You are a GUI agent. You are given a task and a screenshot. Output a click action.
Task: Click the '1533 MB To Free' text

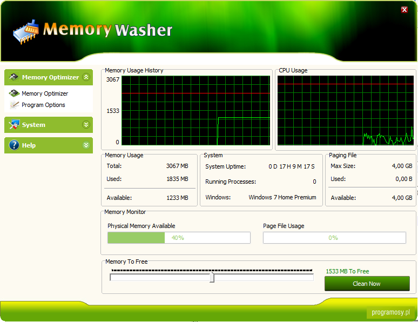coord(347,271)
